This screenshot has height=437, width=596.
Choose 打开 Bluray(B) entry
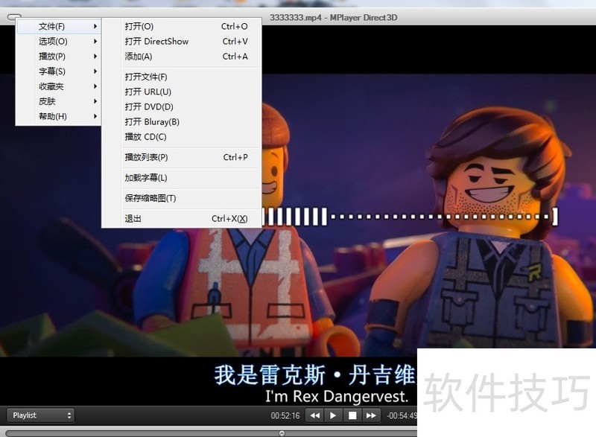click(182, 122)
